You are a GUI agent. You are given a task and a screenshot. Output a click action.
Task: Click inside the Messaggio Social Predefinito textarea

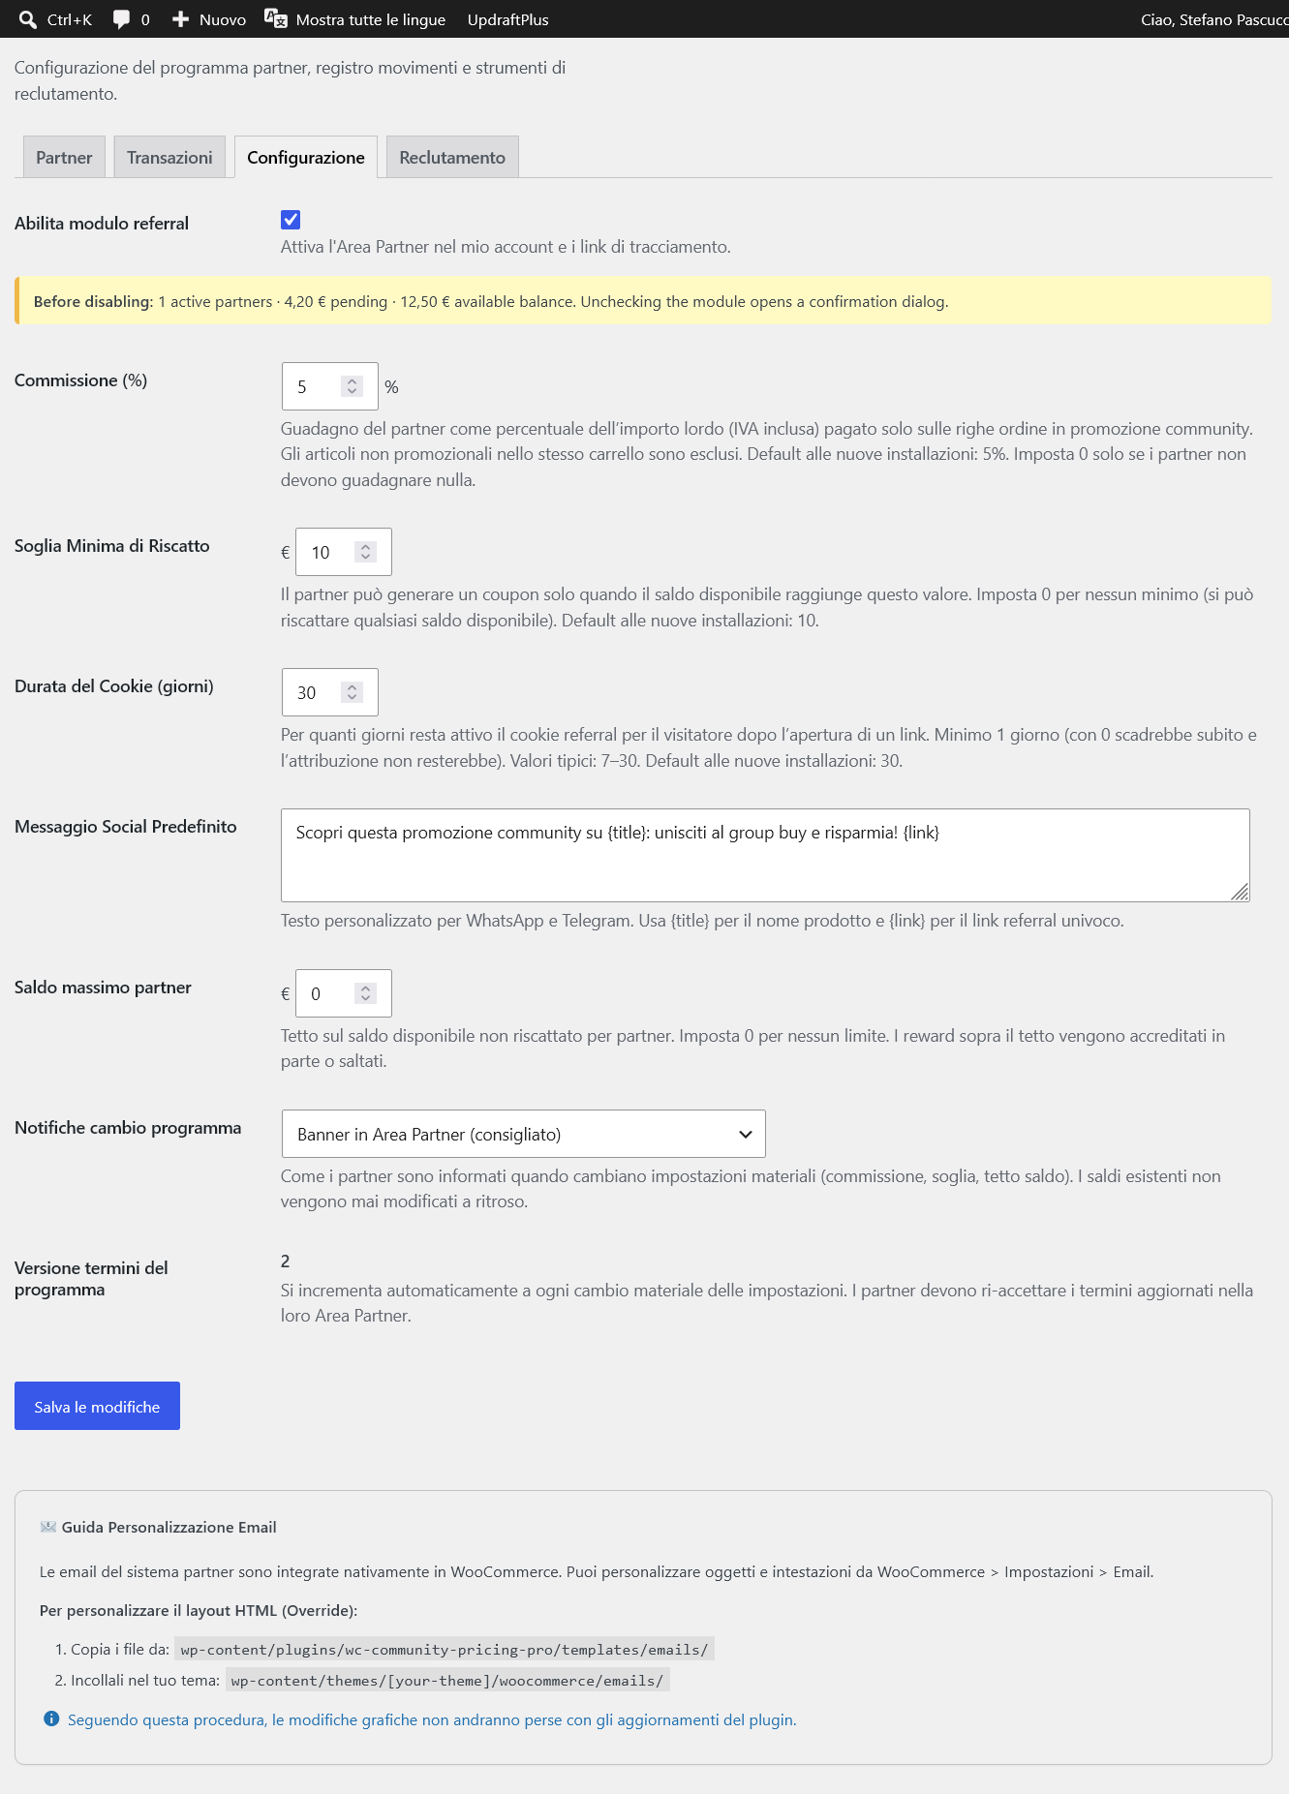pos(765,855)
